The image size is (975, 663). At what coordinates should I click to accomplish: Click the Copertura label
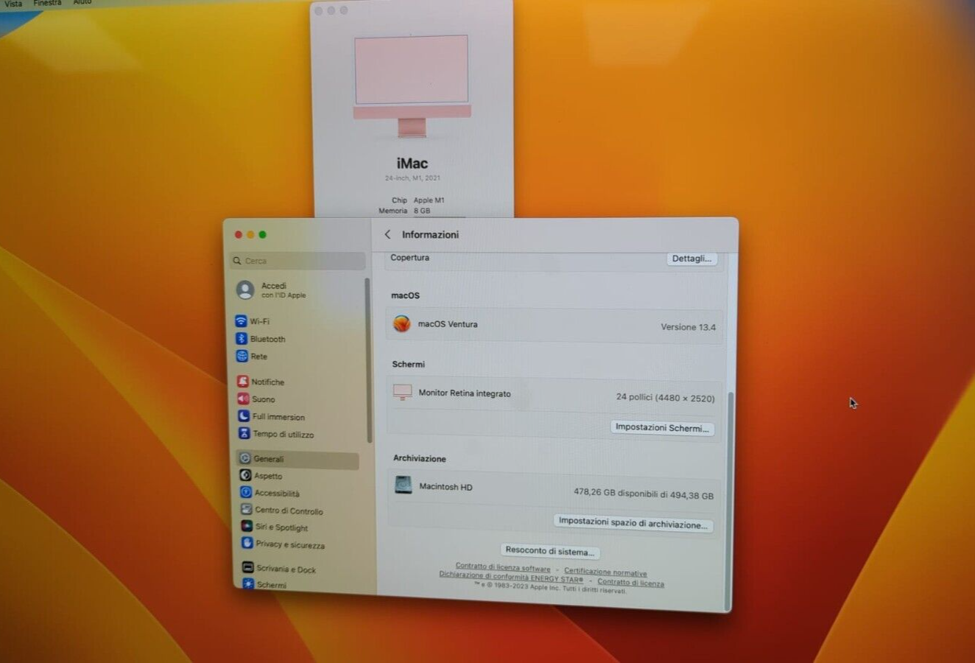click(x=409, y=257)
